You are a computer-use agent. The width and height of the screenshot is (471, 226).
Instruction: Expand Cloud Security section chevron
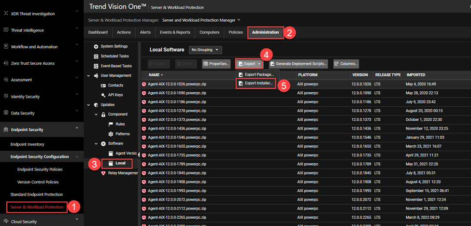(x=77, y=219)
